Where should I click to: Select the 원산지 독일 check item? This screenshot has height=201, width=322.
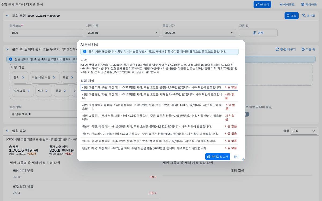[159, 126]
